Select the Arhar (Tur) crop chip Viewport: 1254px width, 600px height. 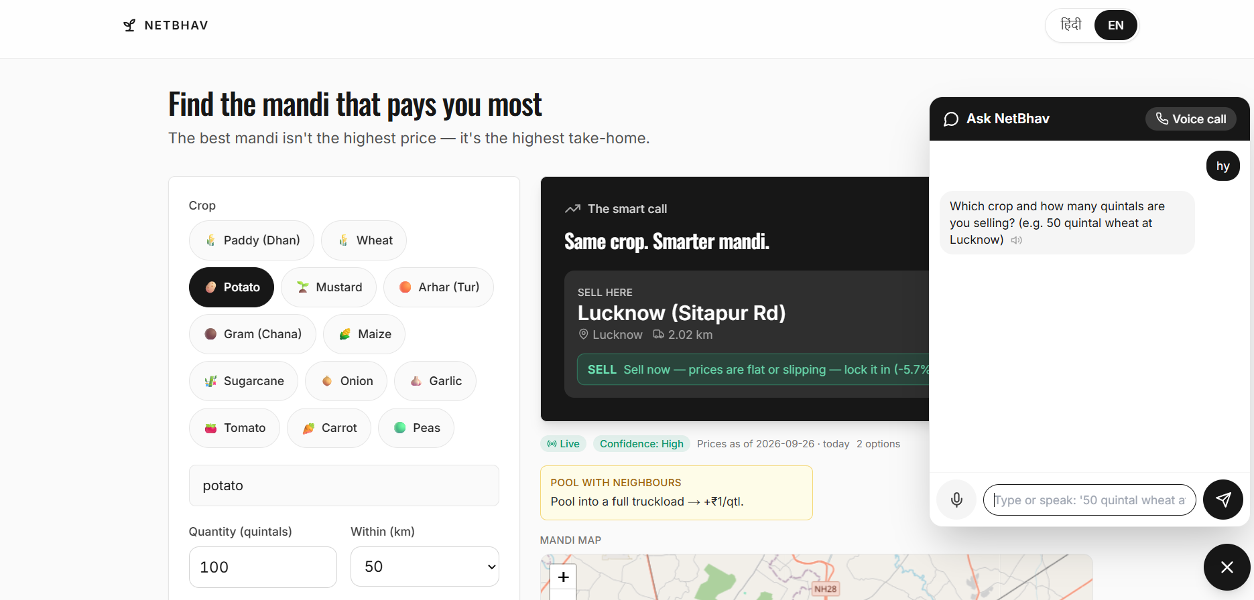point(438,287)
